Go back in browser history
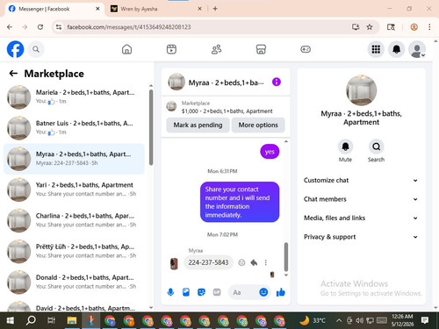439x329 pixels. coord(10,27)
